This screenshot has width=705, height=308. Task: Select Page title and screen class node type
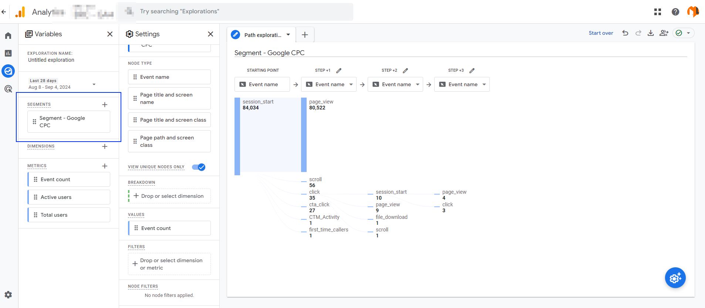(169, 120)
